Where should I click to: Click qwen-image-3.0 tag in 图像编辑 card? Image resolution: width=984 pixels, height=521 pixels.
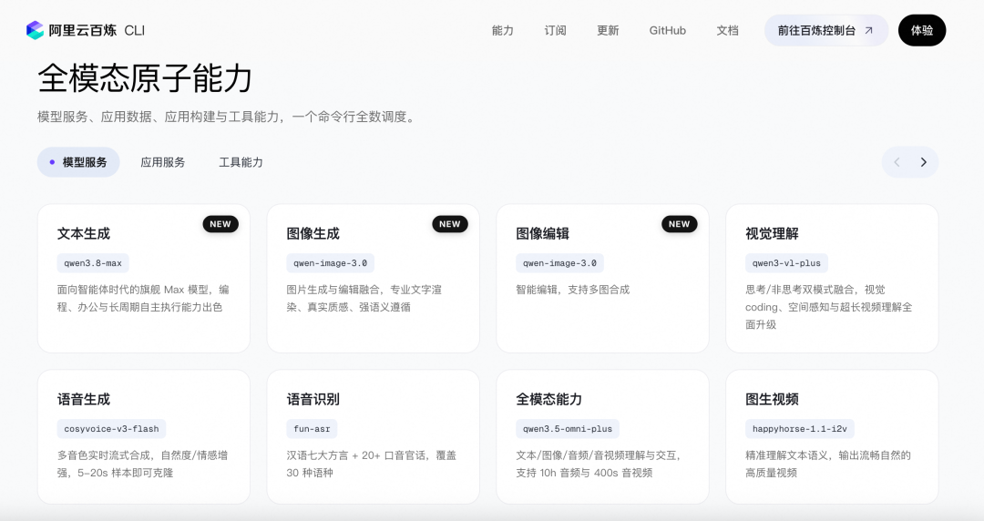(559, 263)
